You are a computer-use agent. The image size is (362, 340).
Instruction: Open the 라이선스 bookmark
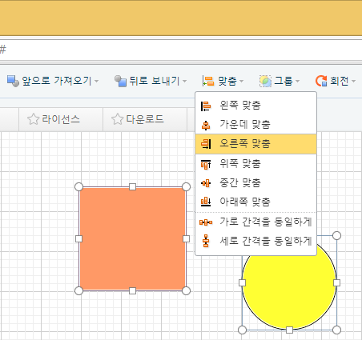click(x=54, y=119)
